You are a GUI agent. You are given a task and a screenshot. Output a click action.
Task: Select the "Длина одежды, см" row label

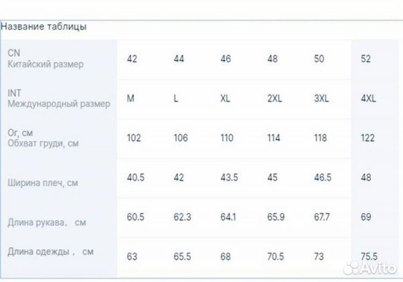(50, 252)
